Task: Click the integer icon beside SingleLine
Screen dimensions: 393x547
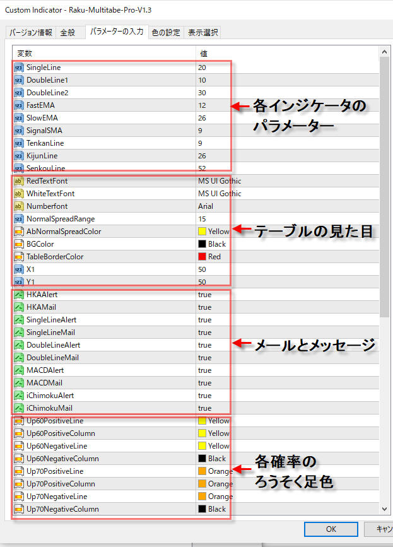Action: [18, 68]
